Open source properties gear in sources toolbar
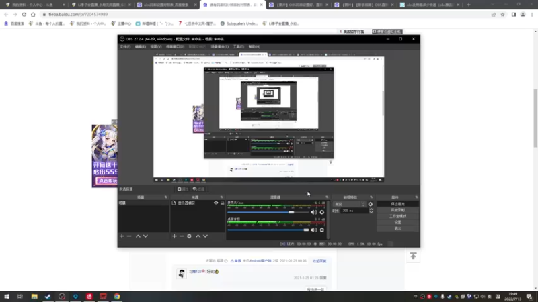This screenshot has width=538, height=302. tap(189, 236)
